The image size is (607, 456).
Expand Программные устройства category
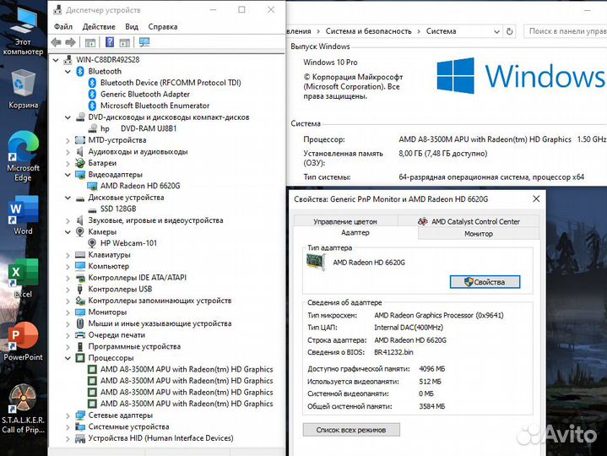coord(68,347)
